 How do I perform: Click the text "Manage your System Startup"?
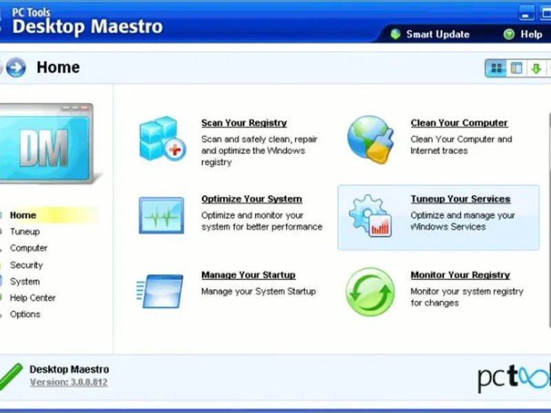258,291
